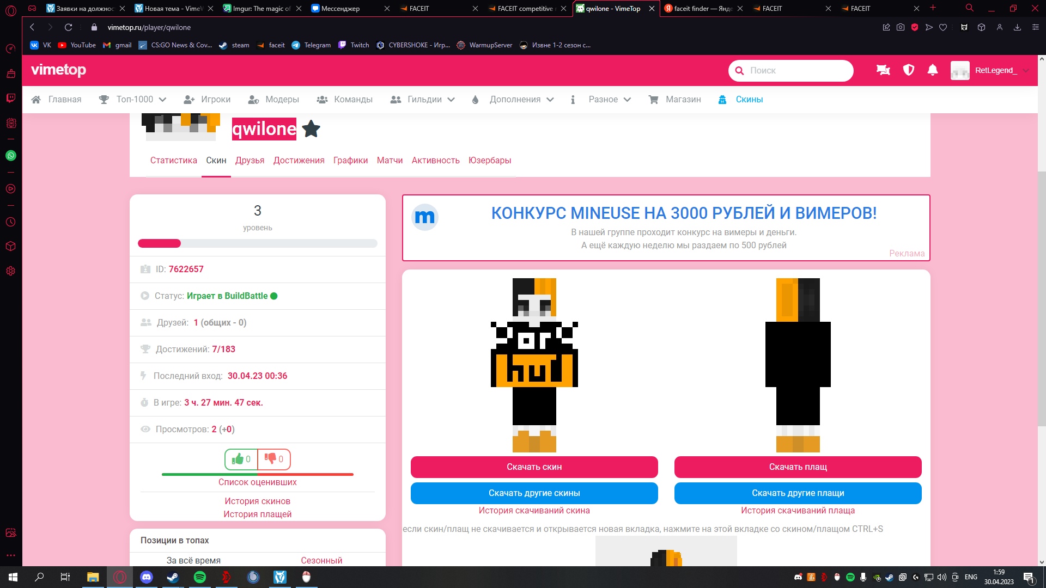Open WhatsApp in the browser sidebar

coord(10,156)
